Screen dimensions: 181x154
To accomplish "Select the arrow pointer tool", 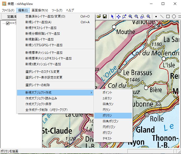I will pyautogui.click(x=112, y=16).
